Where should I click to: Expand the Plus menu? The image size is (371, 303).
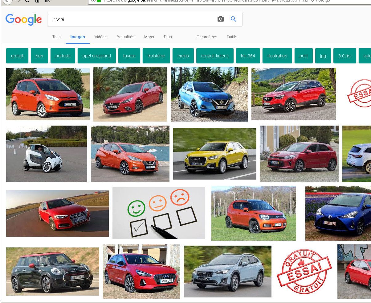168,37
